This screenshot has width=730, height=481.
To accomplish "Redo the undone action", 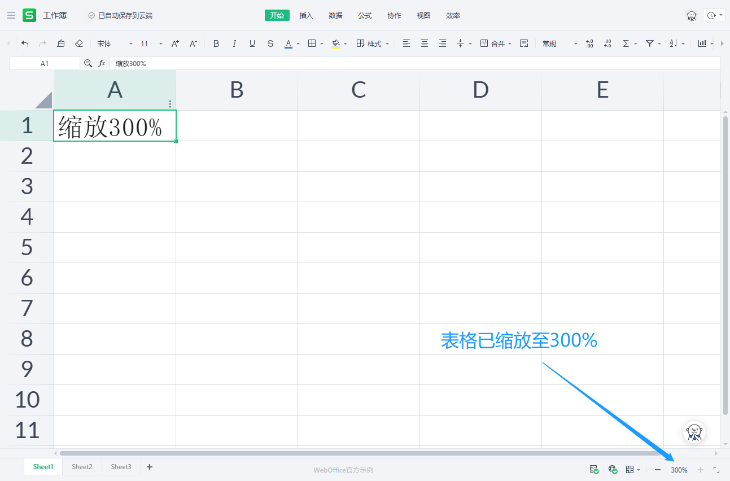I will pyautogui.click(x=43, y=43).
